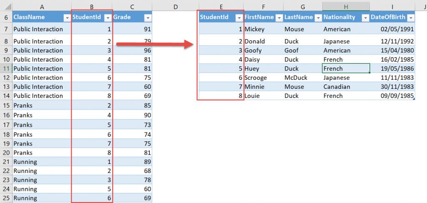This screenshot has width=427, height=203.
Task: Expand the Grade column filter arrow
Action: click(x=148, y=18)
